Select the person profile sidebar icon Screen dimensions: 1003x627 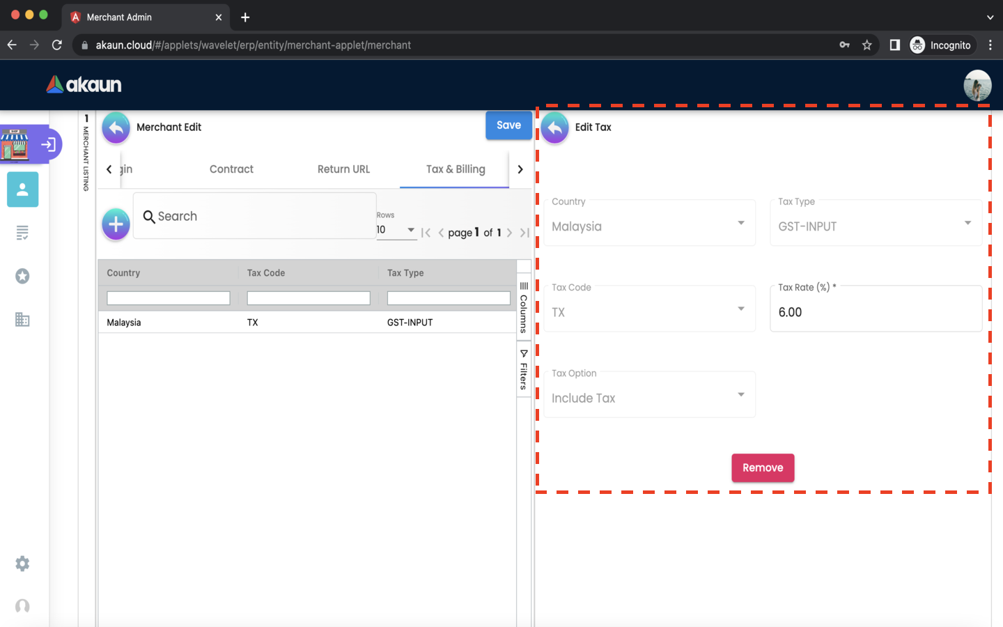tap(22, 189)
